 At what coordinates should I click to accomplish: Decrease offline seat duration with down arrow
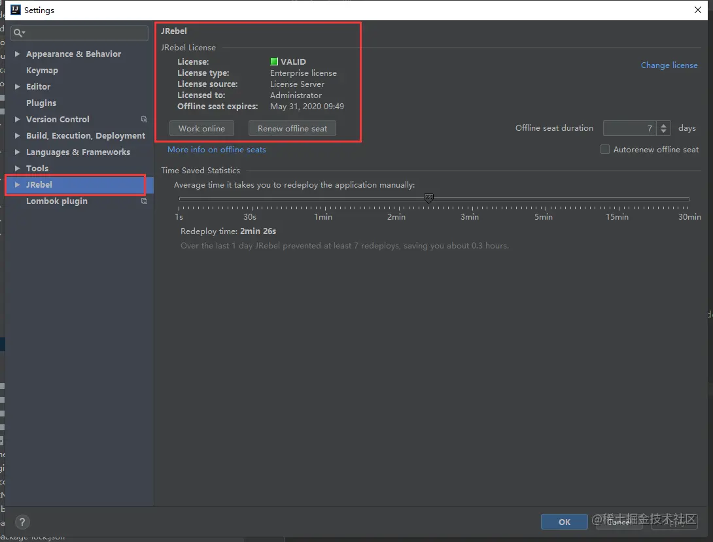point(663,131)
